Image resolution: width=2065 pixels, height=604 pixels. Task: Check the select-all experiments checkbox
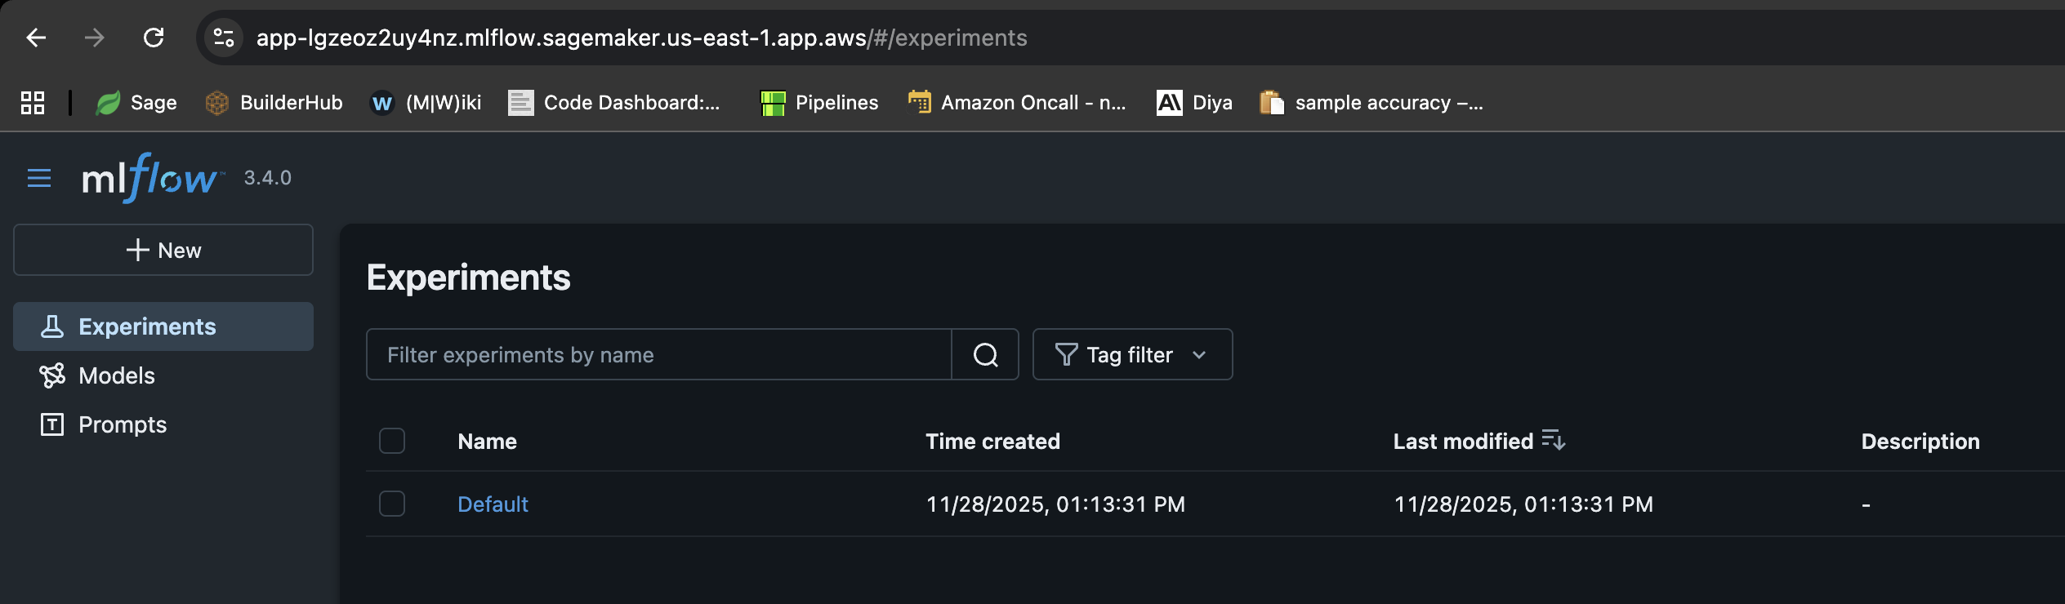(x=392, y=441)
